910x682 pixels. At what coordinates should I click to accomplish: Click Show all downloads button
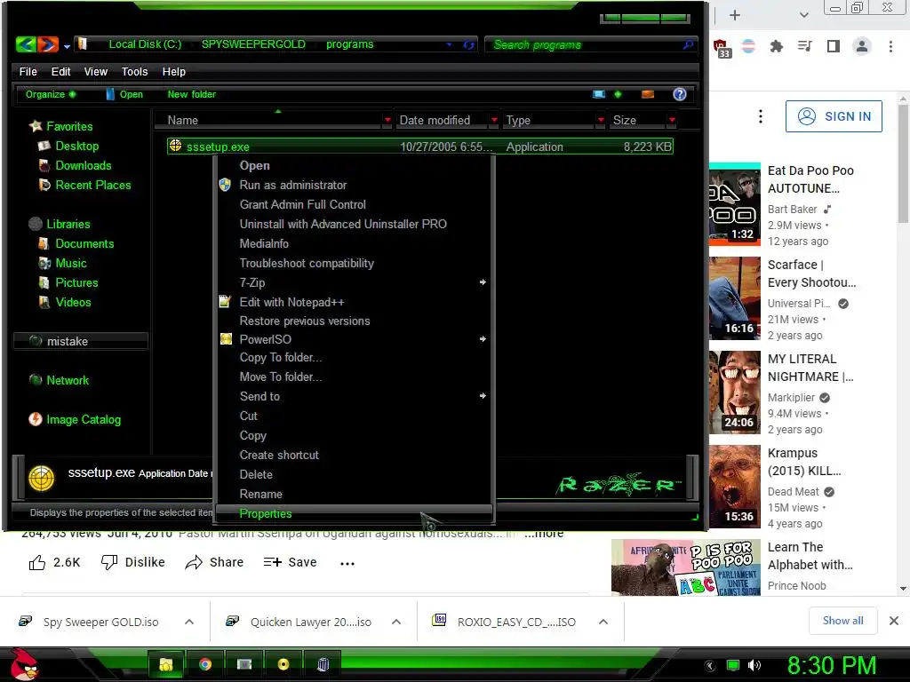click(x=842, y=621)
